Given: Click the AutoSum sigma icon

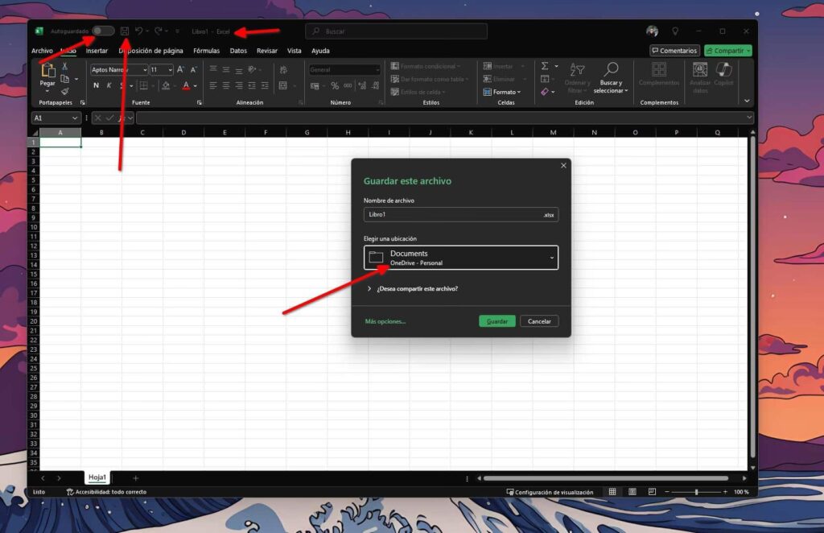Looking at the screenshot, I should [x=545, y=66].
